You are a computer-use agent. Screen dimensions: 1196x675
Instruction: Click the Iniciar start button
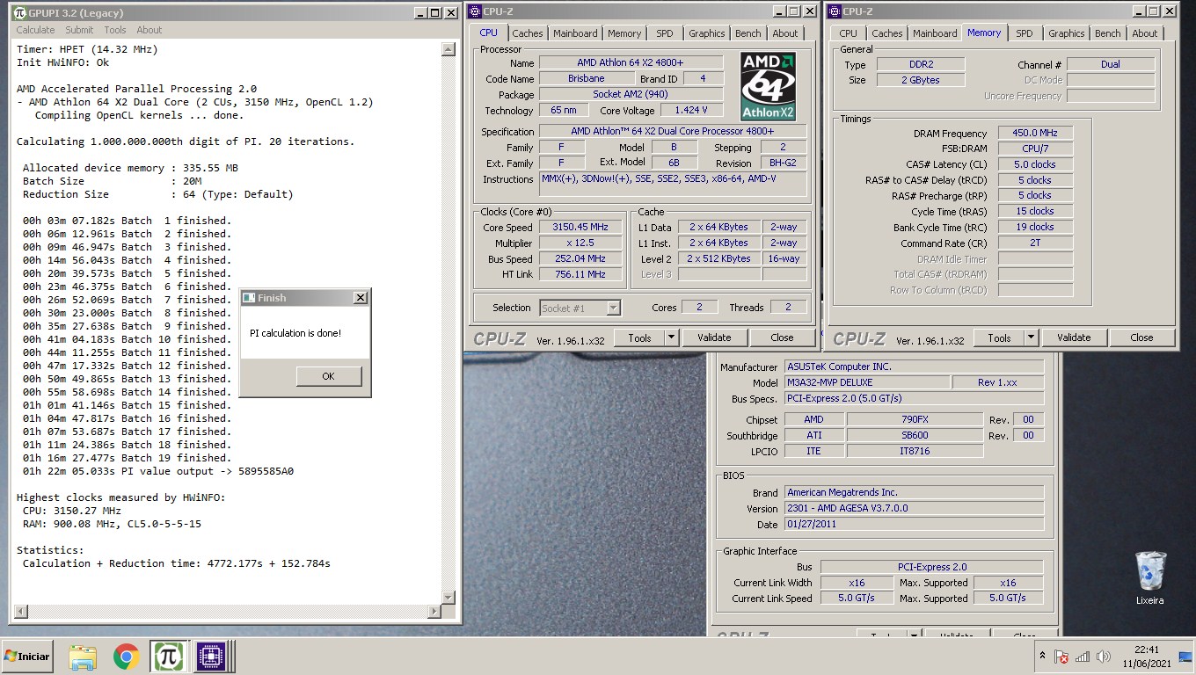coord(27,657)
